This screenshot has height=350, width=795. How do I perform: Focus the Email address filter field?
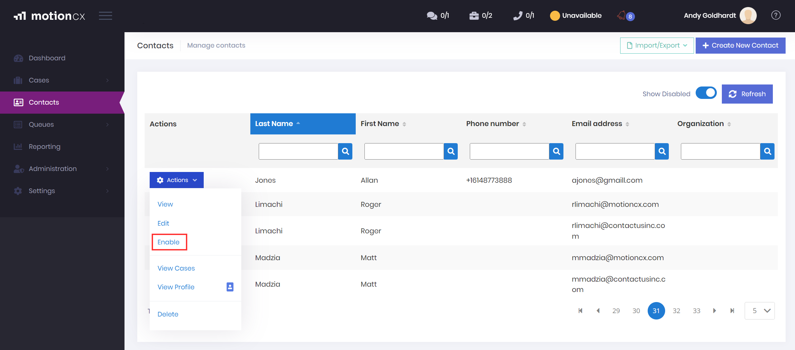[615, 151]
